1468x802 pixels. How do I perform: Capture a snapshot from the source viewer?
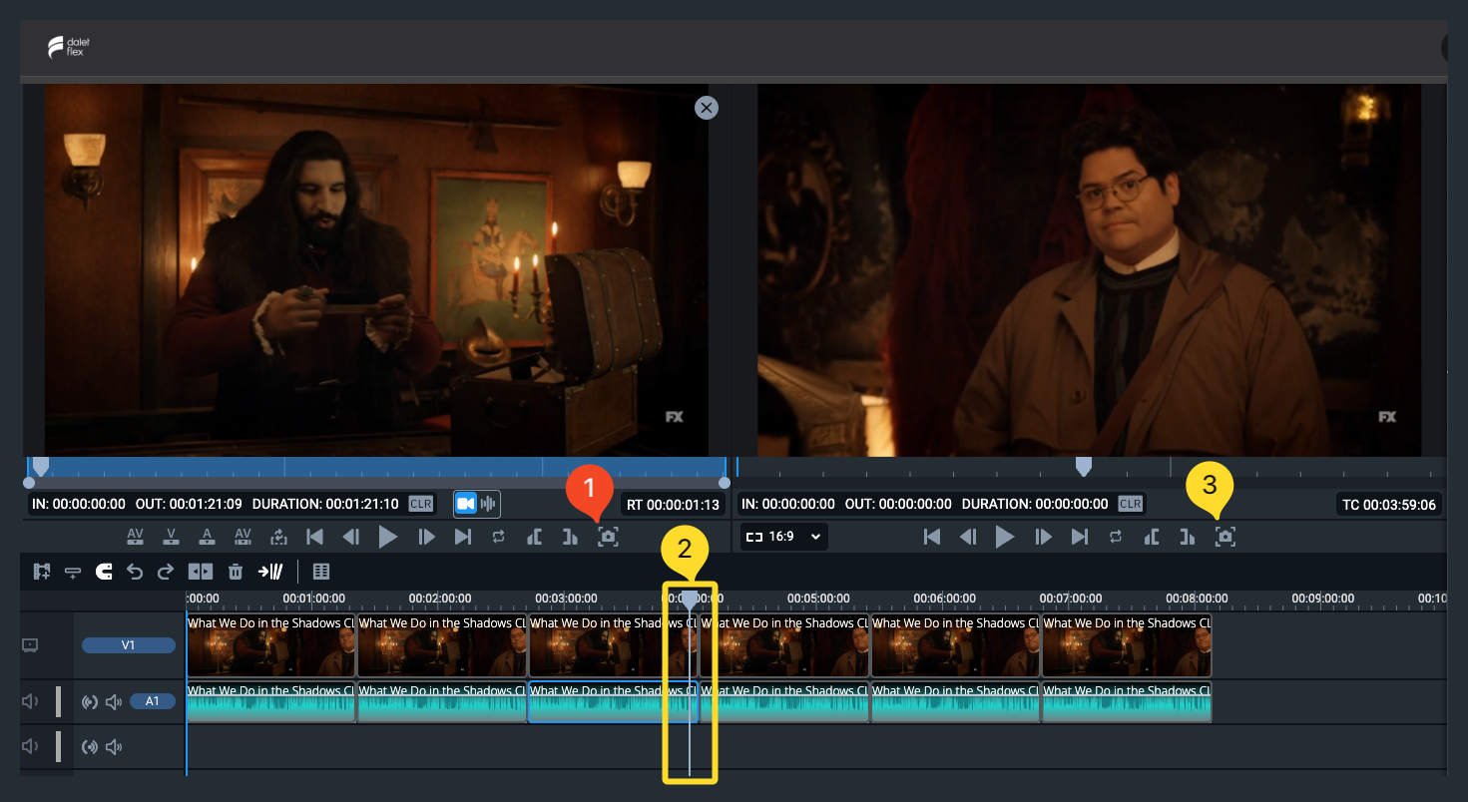(x=608, y=537)
